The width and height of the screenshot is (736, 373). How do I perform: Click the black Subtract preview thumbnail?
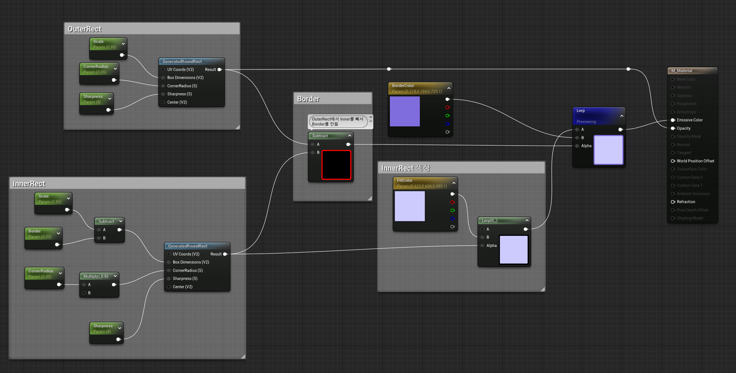pos(336,165)
